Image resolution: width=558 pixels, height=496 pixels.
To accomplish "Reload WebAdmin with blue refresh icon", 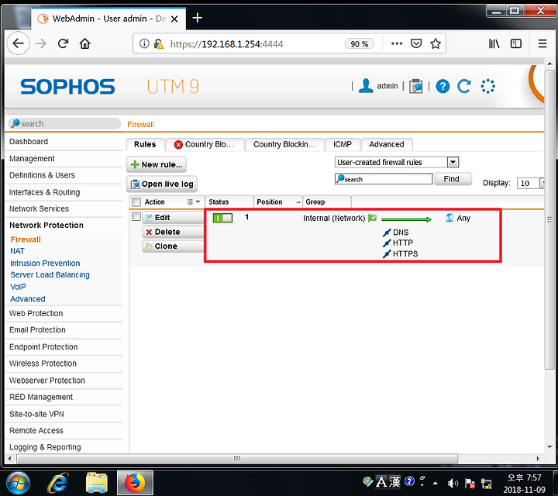I will pyautogui.click(x=464, y=86).
